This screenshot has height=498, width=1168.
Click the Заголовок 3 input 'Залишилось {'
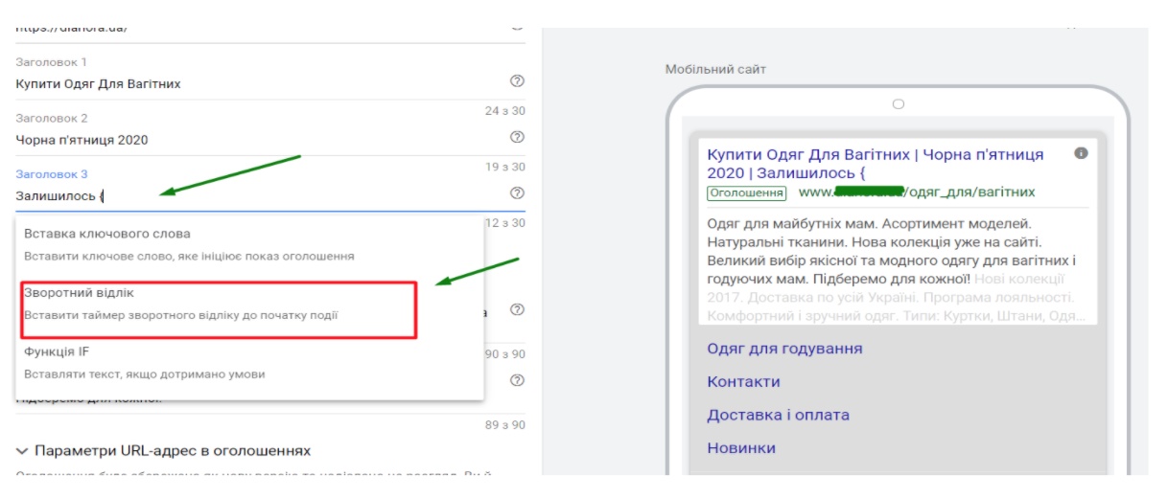pos(249,196)
